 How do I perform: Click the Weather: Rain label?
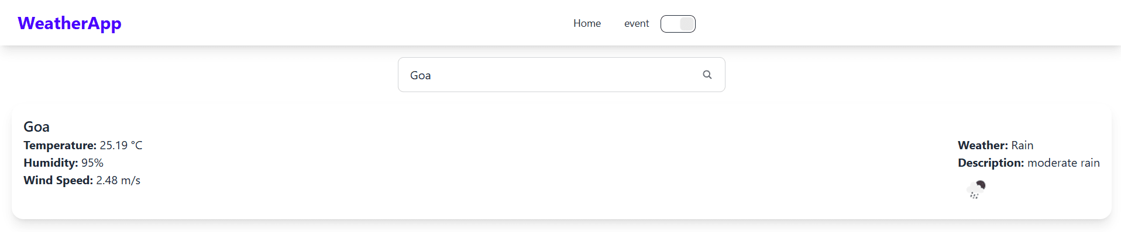tap(996, 145)
